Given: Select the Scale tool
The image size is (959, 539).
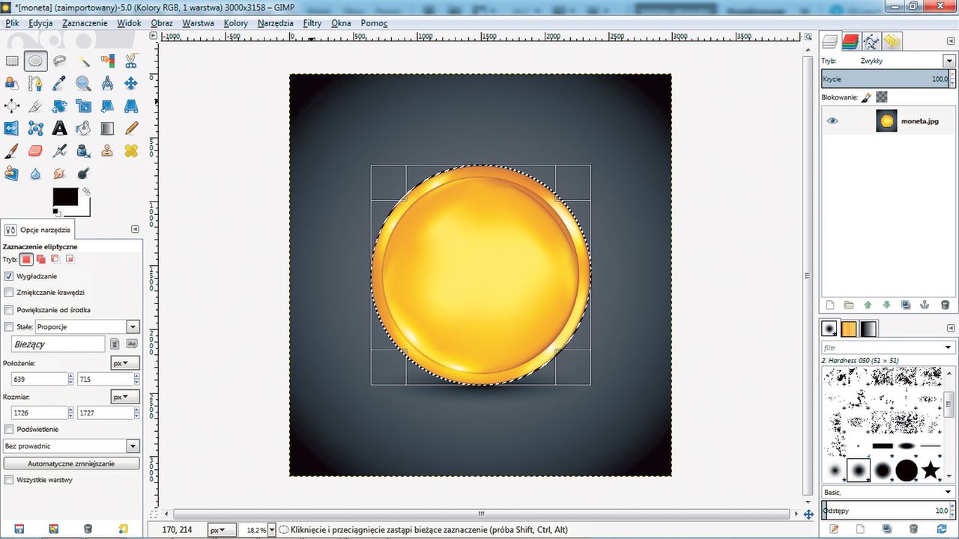Looking at the screenshot, I should [x=83, y=106].
